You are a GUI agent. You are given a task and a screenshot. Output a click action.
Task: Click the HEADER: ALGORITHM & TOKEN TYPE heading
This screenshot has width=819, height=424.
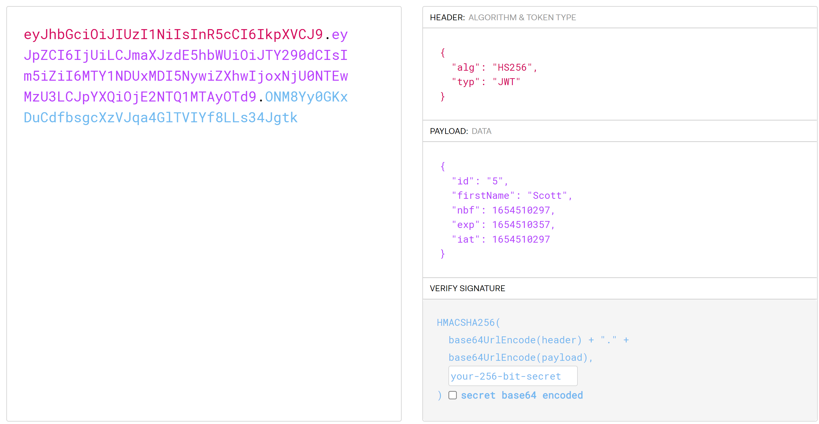(503, 17)
